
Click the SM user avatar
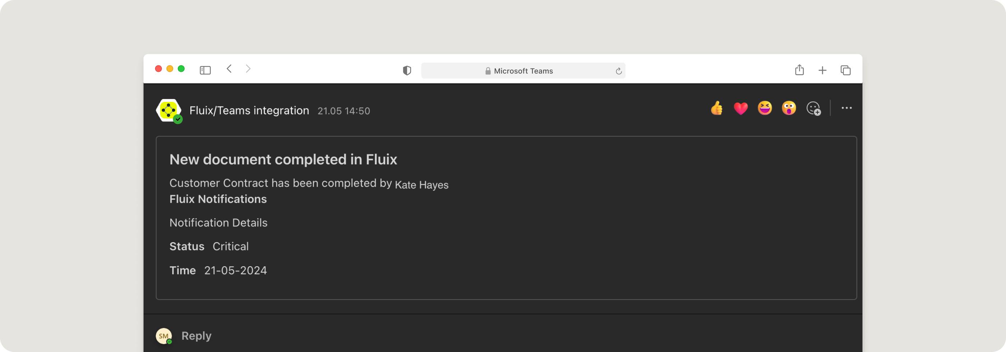point(164,335)
